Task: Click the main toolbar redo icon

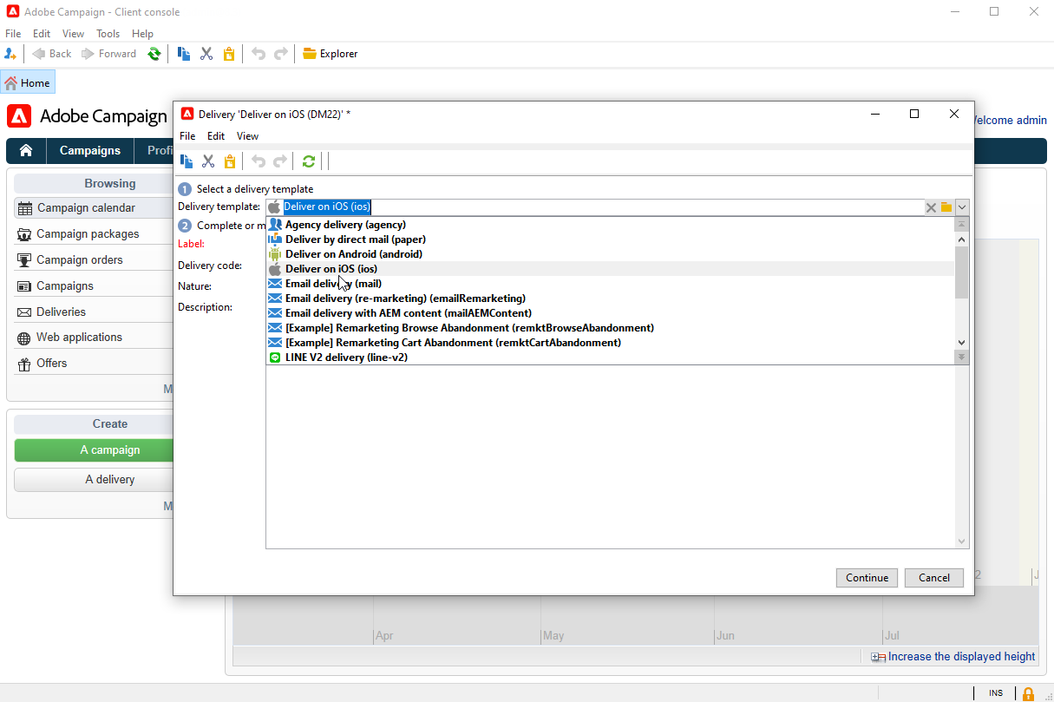Action: 280,54
